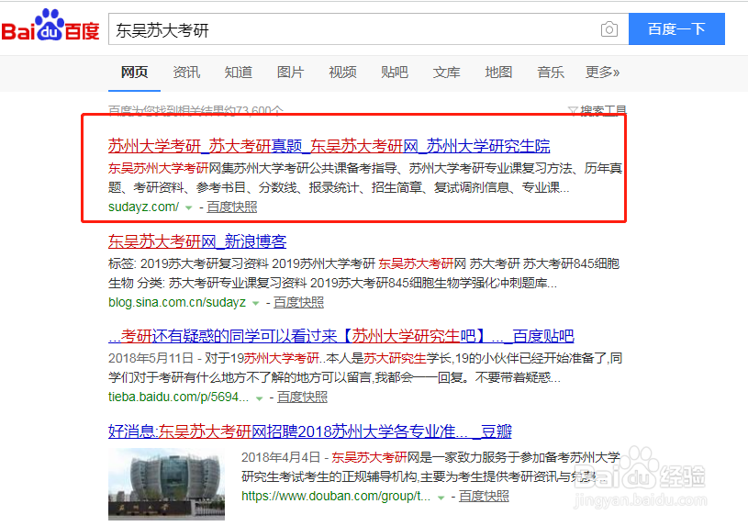This screenshot has height=526, width=748.
Task: Click the building thumbnail of douban result
Action: [166, 484]
